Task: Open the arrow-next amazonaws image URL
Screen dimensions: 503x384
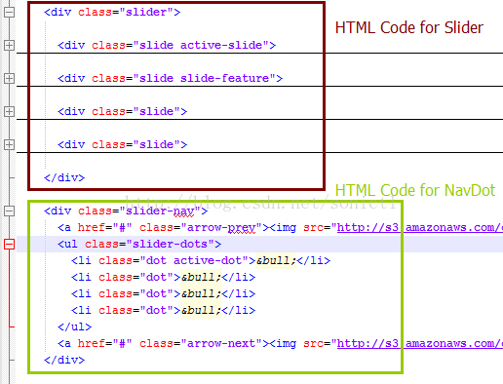Action: click(x=420, y=343)
